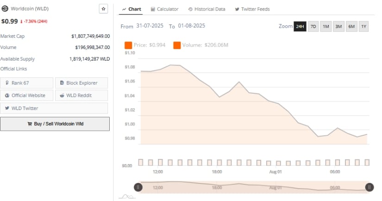Image resolution: width=382 pixels, height=201 pixels.
Task: Click the red down-arrow price change icon
Action: (21, 22)
